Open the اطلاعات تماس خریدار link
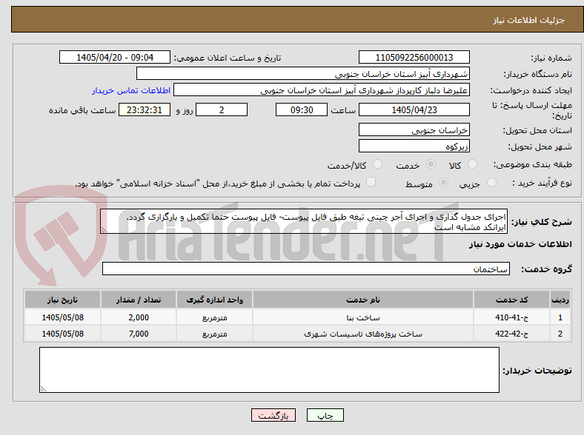Image resolution: width=584 pixels, height=435 pixels. [131, 90]
